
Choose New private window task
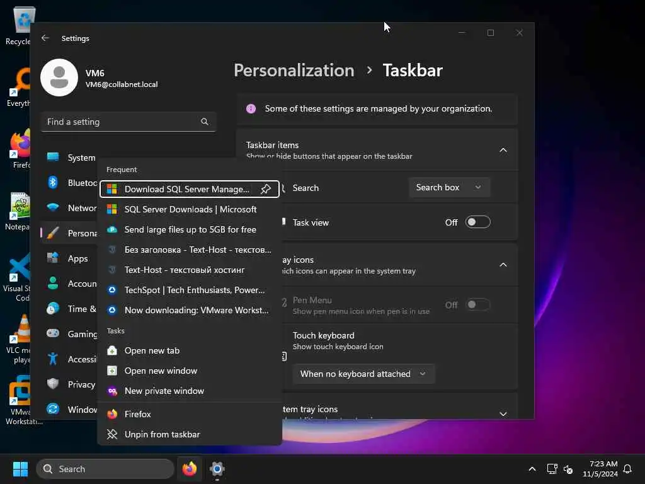[189, 391]
